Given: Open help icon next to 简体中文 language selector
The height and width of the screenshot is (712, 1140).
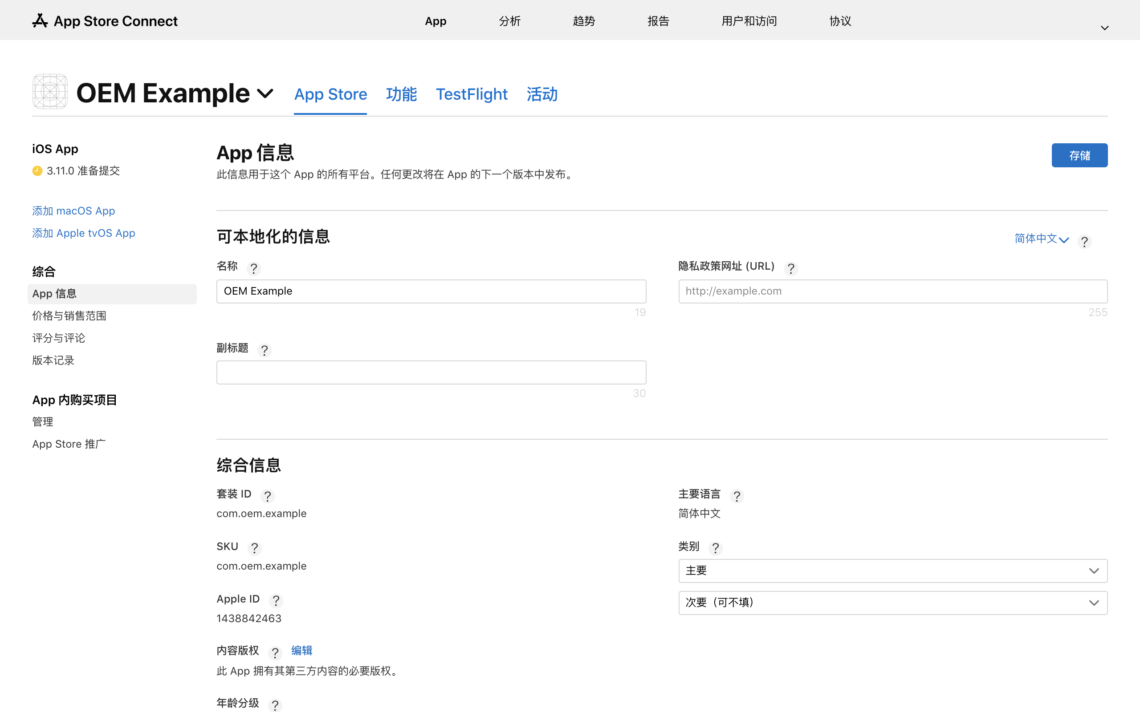Looking at the screenshot, I should (1084, 242).
